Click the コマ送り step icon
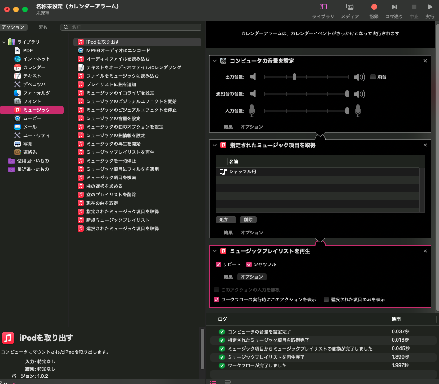439x384 pixels. 394,10
